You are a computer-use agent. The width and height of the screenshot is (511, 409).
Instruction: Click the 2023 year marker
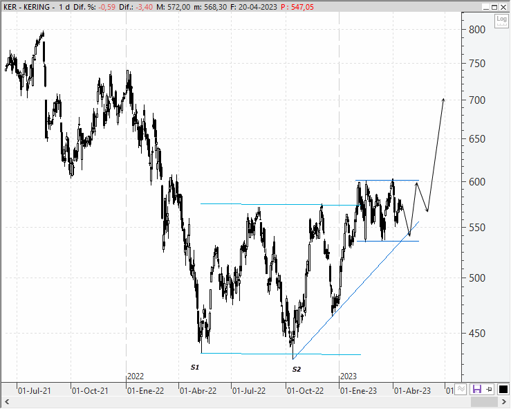[349, 376]
